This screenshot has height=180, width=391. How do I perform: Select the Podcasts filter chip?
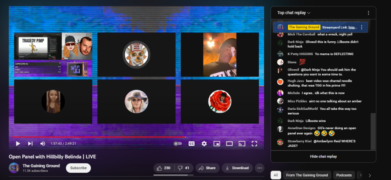pos(344,175)
